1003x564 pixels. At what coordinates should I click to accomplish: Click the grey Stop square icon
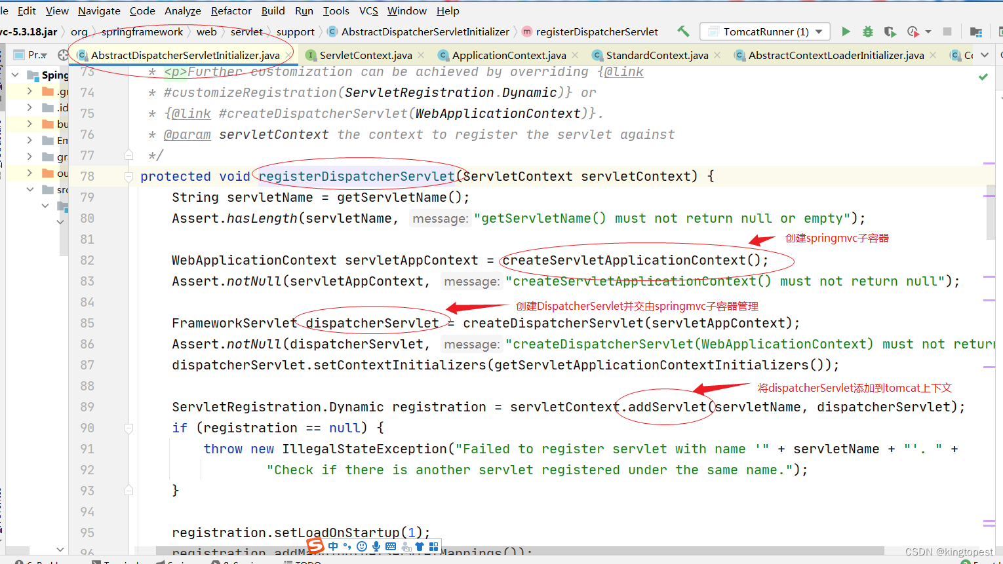(x=947, y=31)
